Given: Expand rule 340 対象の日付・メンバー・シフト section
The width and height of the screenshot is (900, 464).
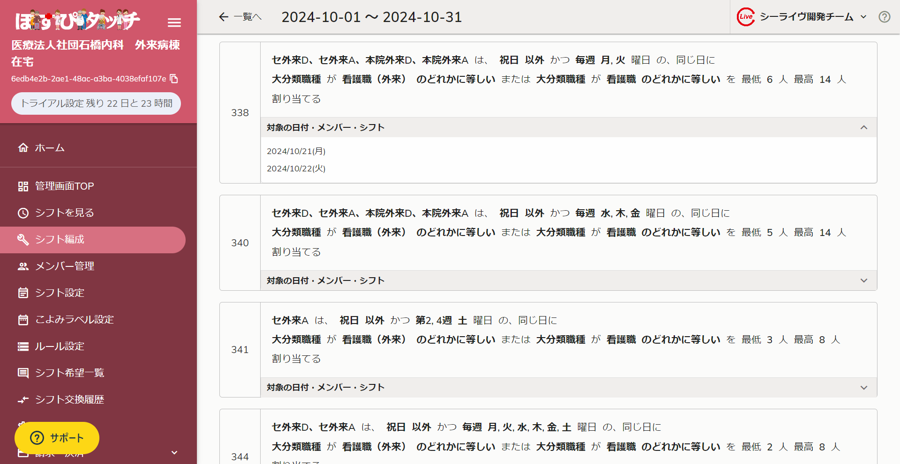Looking at the screenshot, I should 569,280.
